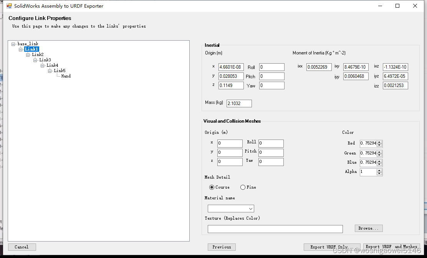Click the Inertial Yaw field

(272, 85)
